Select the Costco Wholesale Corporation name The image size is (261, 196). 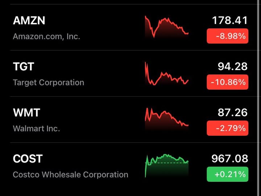point(71,175)
